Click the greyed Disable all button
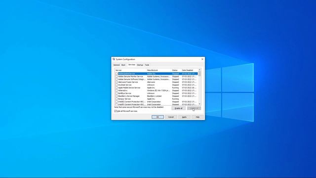The height and width of the screenshot is (178, 316). (194, 108)
